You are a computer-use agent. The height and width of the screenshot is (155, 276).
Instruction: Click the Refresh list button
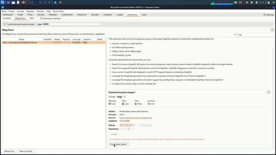point(9,151)
